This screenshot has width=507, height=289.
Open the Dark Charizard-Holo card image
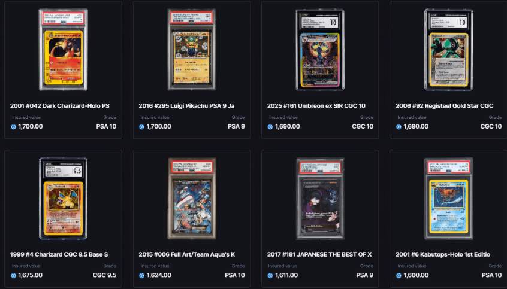tap(64, 50)
